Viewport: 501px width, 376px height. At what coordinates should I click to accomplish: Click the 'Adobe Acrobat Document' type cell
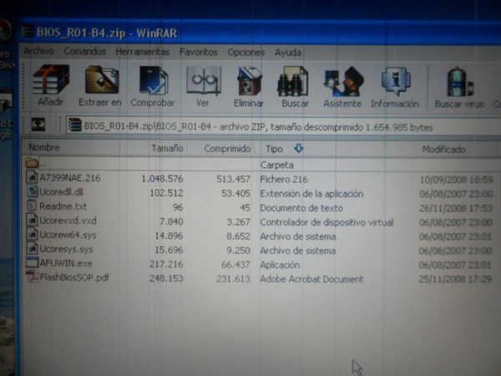[x=311, y=279]
